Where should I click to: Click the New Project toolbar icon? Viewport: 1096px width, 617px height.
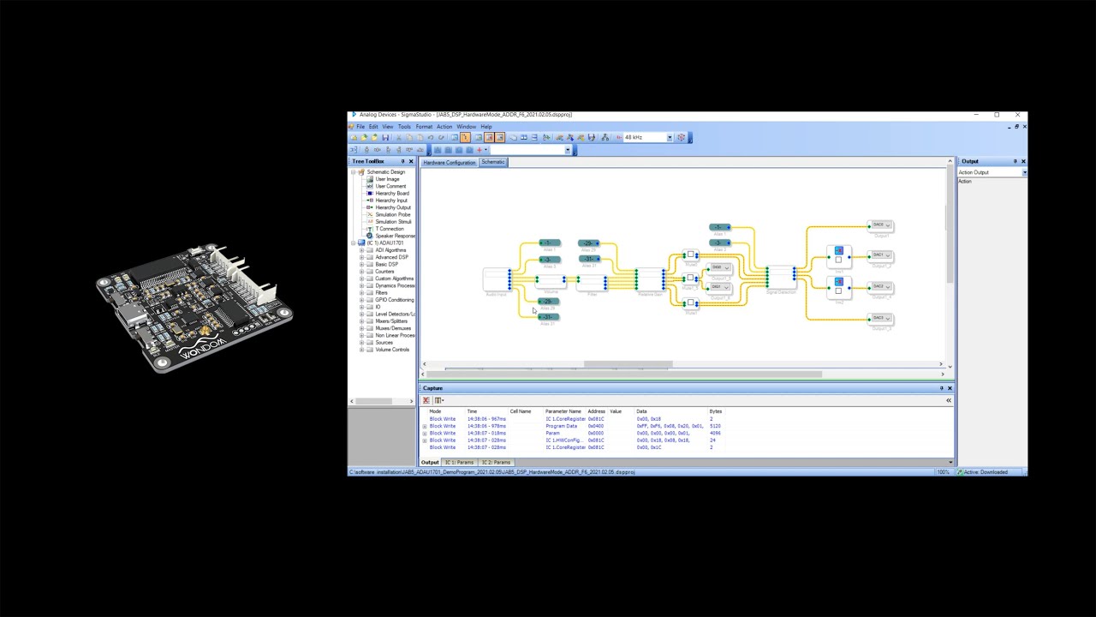354,137
